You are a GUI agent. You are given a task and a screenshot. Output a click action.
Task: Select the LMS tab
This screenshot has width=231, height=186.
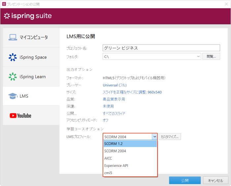(x=31, y=96)
